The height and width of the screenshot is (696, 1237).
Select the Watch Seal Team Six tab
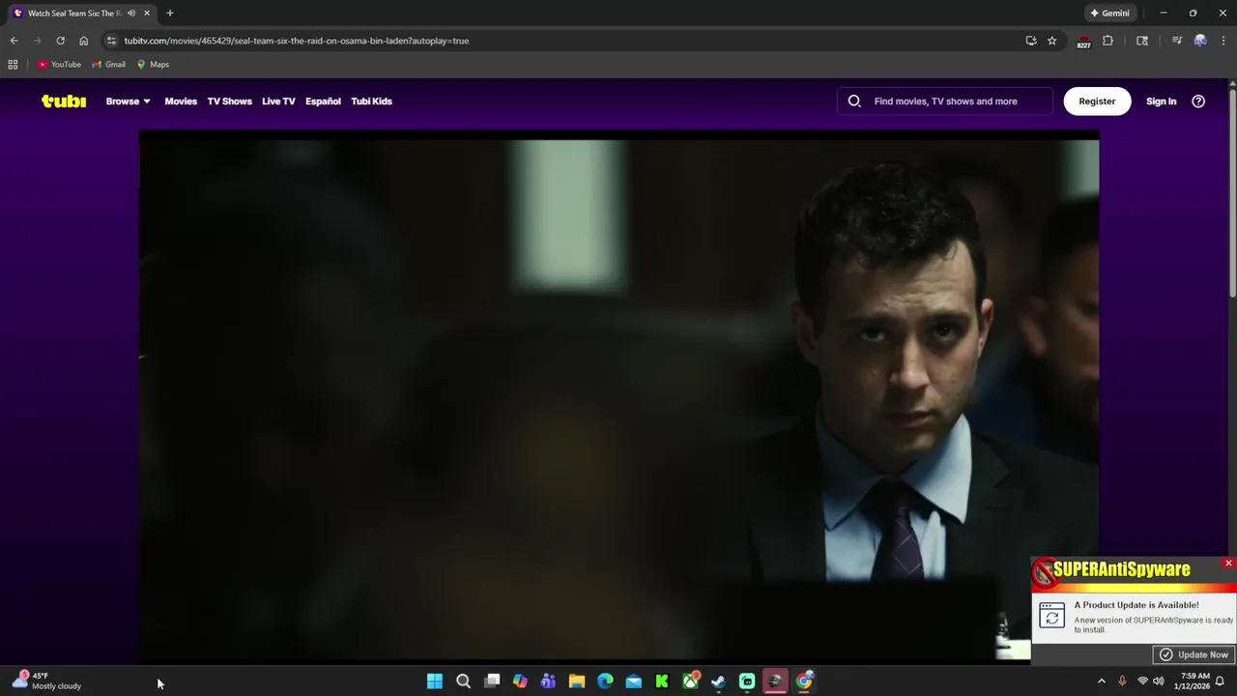tap(73, 14)
